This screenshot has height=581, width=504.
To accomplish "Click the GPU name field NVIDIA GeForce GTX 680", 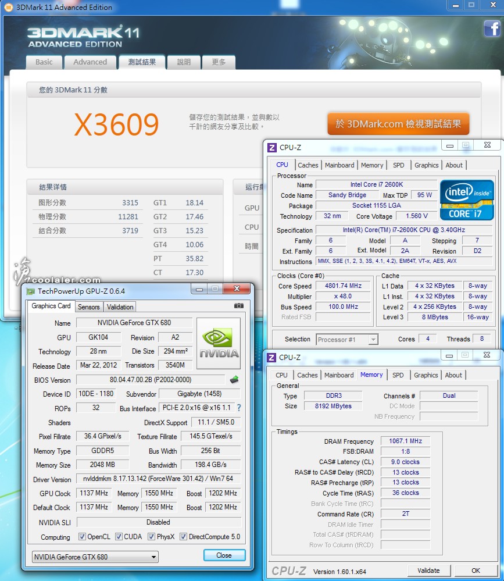I will point(134,323).
